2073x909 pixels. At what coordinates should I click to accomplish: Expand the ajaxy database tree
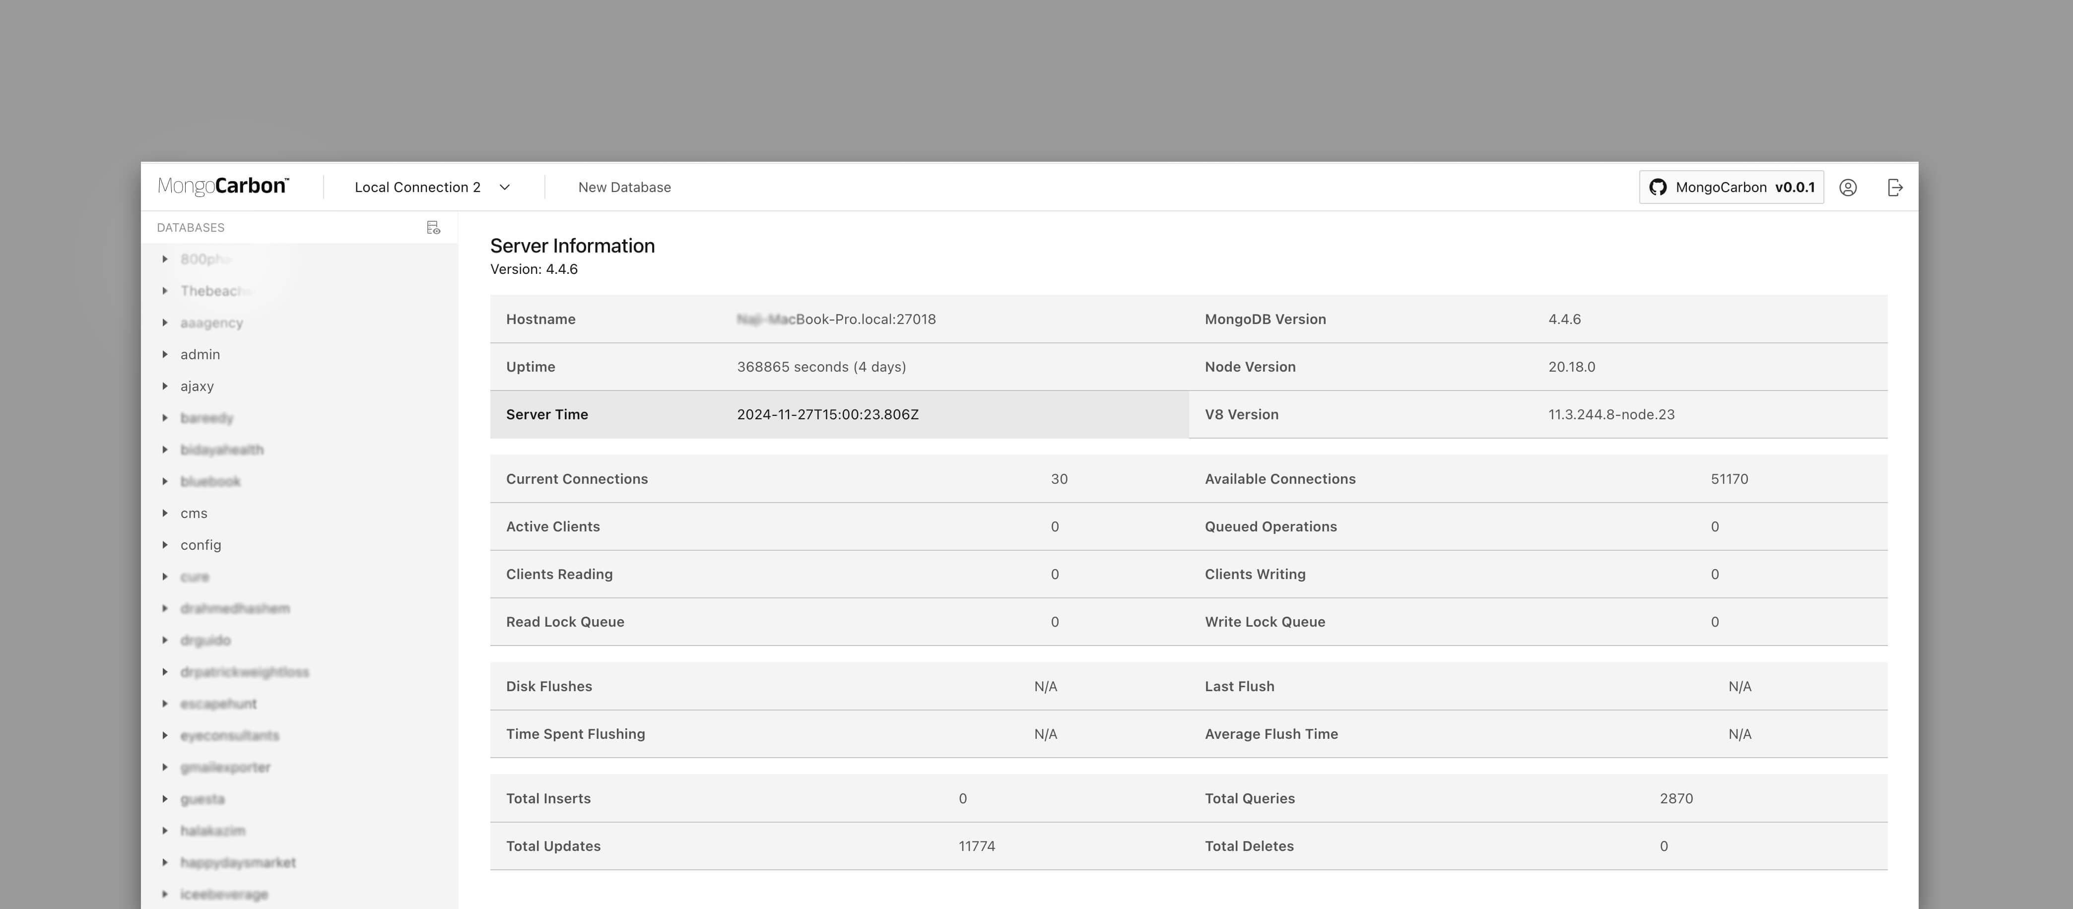point(165,386)
